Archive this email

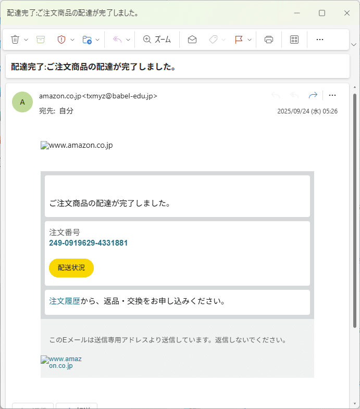pyautogui.click(x=41, y=40)
